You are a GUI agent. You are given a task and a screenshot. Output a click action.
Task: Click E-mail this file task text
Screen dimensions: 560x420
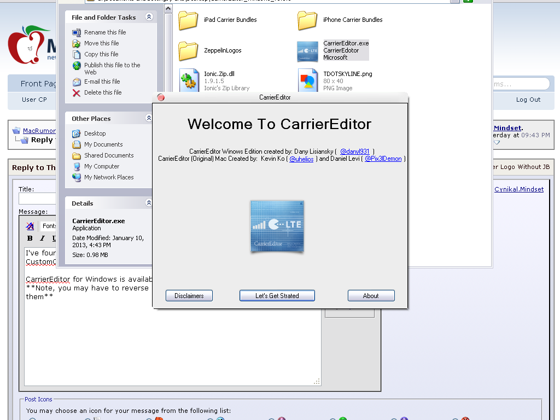tap(102, 82)
